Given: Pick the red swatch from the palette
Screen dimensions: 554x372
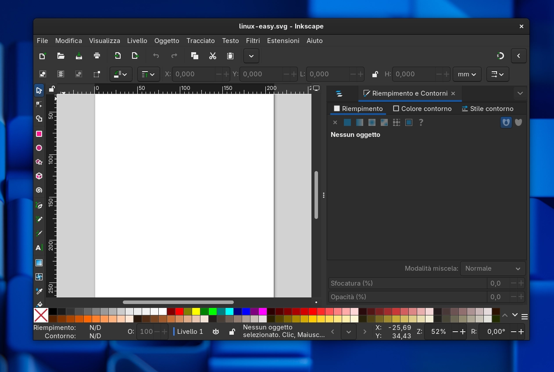Looking at the screenshot, I should [x=179, y=311].
